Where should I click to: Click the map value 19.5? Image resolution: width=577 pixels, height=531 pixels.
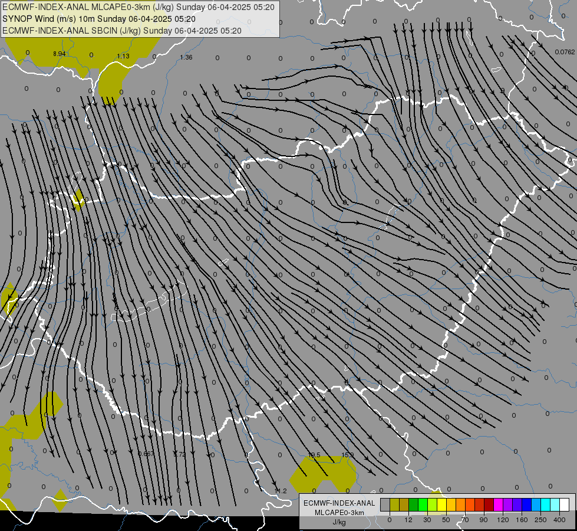(314, 455)
